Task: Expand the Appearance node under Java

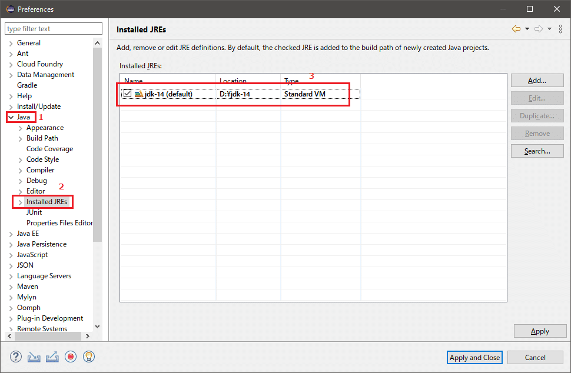Action: click(21, 128)
